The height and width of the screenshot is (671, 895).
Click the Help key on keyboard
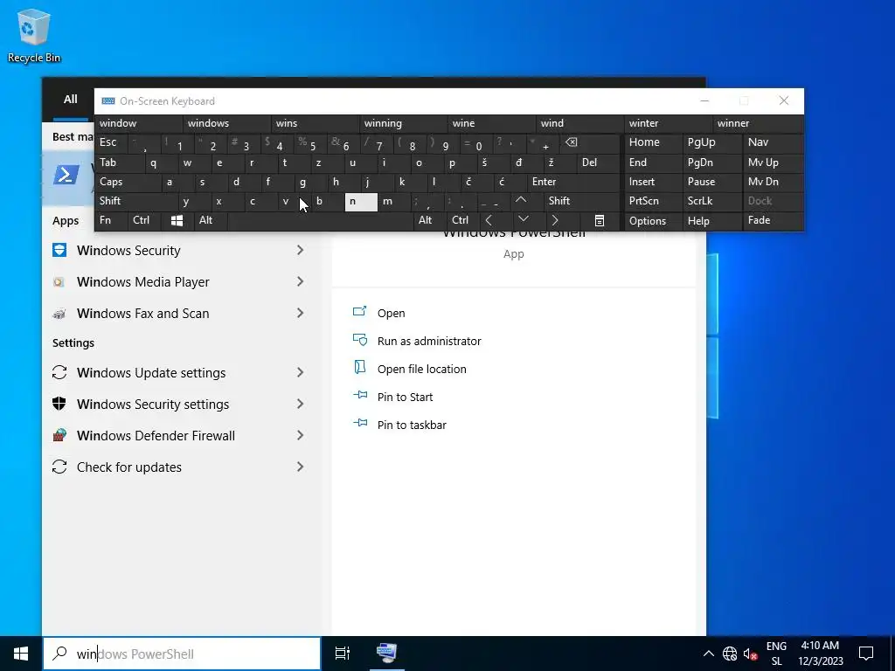coord(712,221)
